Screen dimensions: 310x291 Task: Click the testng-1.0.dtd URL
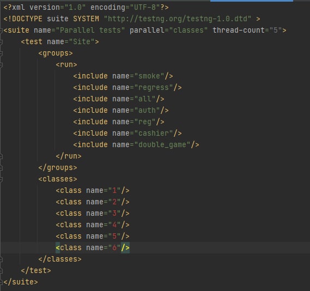click(x=178, y=19)
